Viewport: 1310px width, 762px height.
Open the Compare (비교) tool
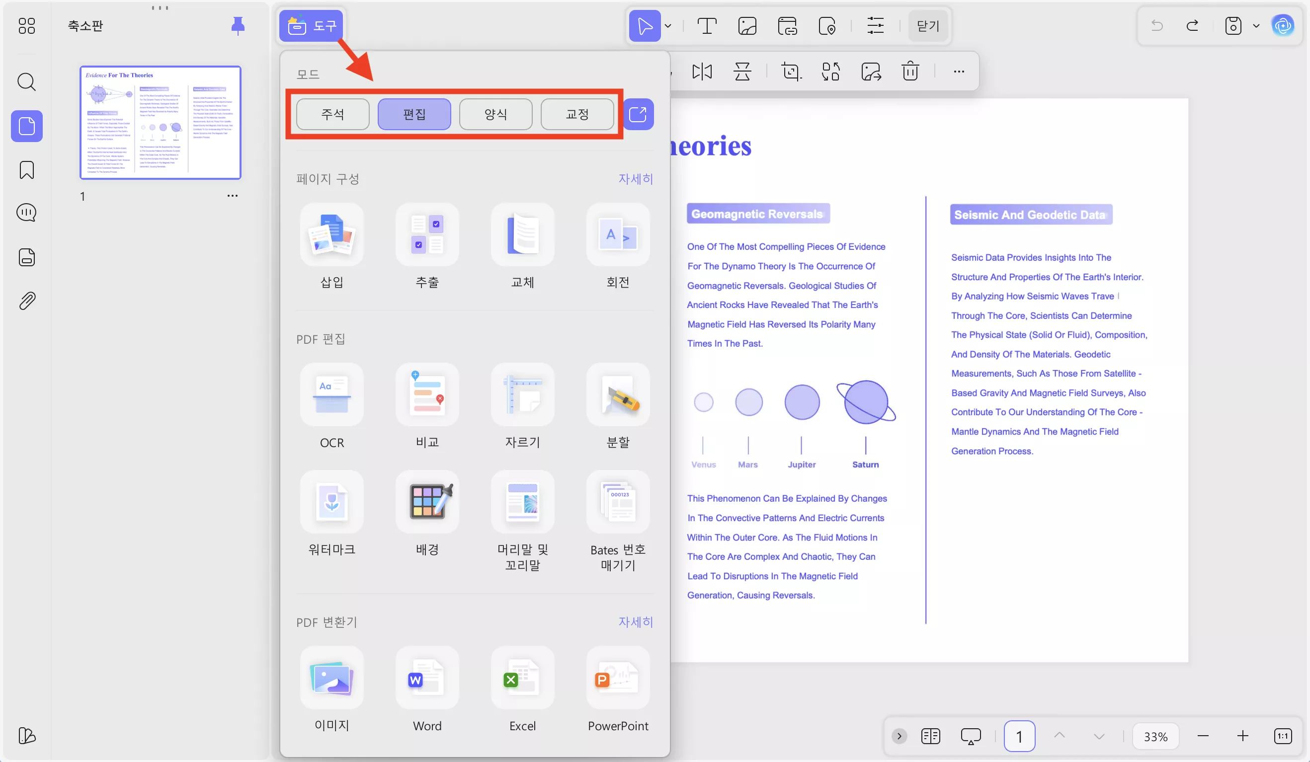click(427, 395)
